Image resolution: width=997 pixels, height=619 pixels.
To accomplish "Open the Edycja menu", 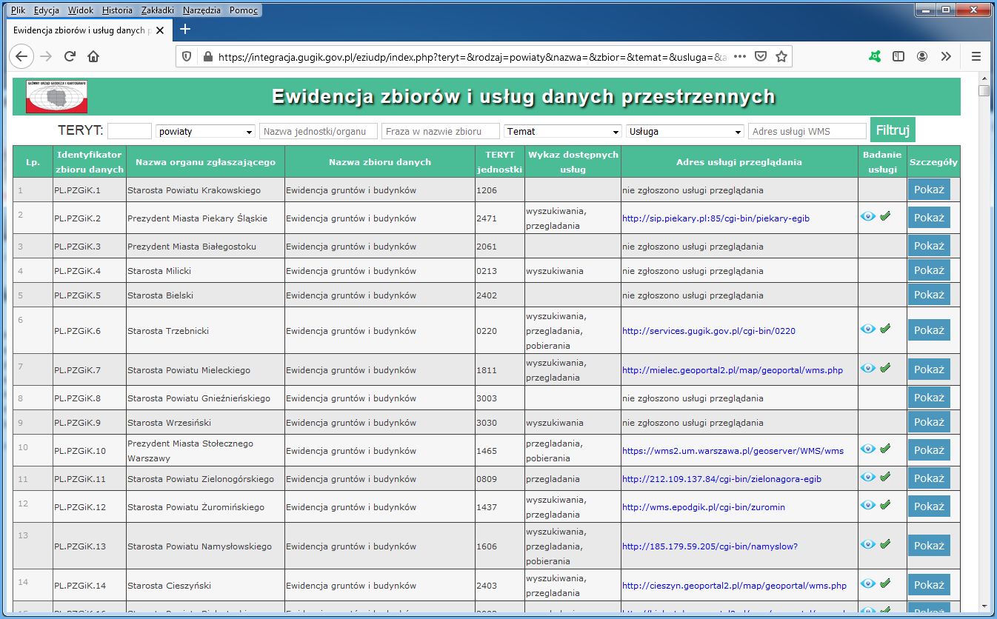I will (x=47, y=10).
